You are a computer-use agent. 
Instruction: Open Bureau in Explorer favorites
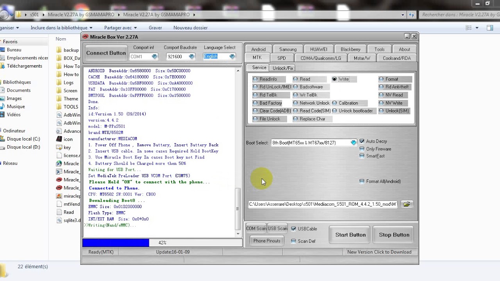[14, 50]
